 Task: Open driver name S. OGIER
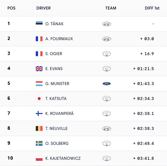[54, 54]
